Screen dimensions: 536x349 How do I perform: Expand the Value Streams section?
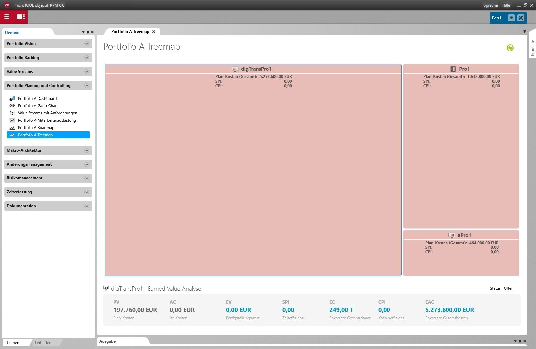click(87, 72)
